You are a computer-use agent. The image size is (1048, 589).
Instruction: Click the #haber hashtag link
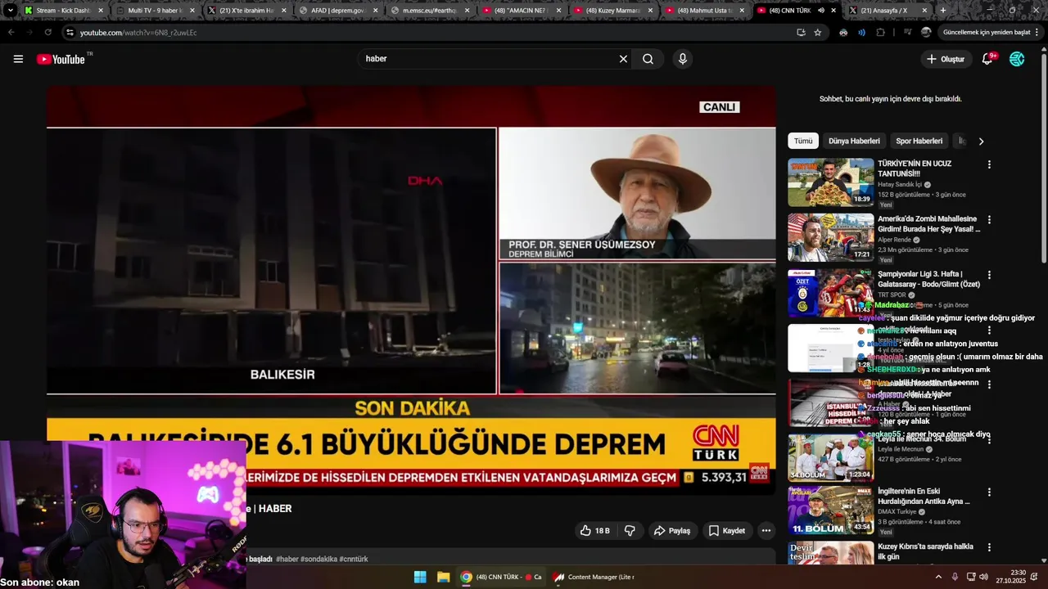[287, 560]
